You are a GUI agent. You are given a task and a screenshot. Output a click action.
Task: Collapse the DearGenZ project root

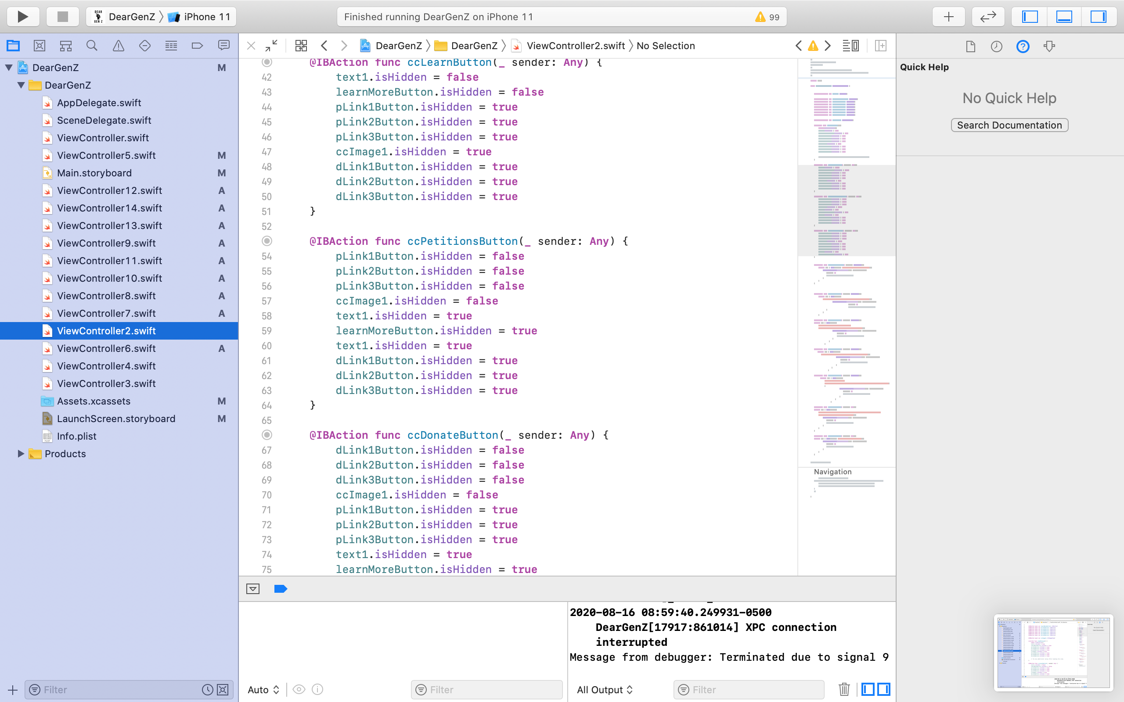tap(9, 68)
